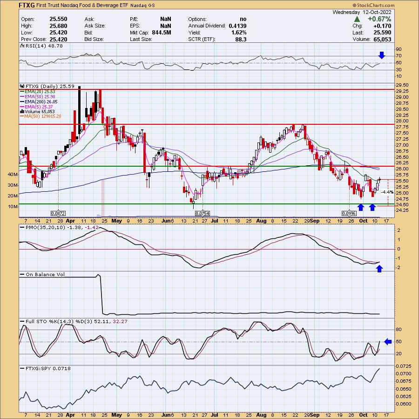Click the RSI(14) 48.78 indicator label

44,46
